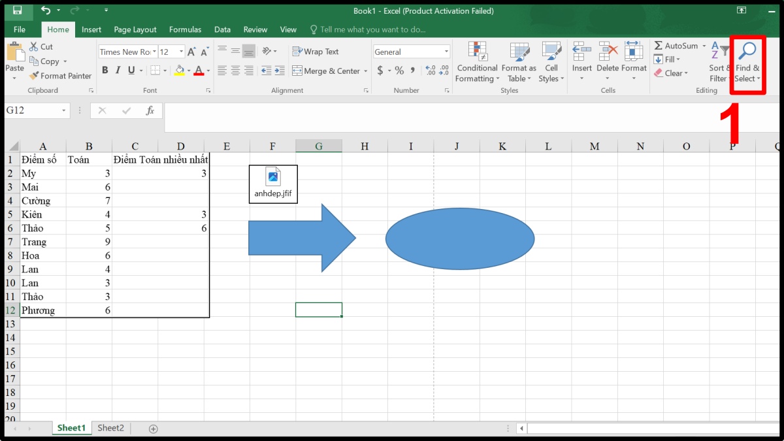Save the workbook using the floppy icon

[18, 10]
